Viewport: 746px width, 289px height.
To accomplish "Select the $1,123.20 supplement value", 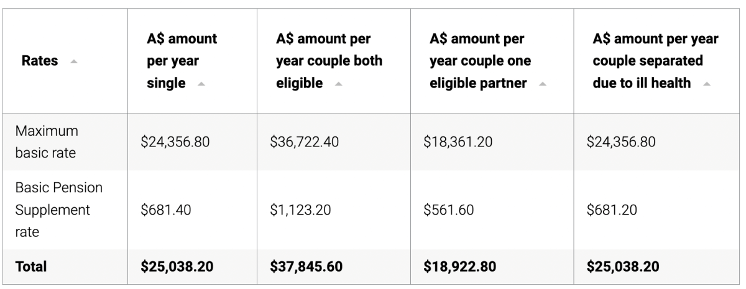I will coord(300,210).
